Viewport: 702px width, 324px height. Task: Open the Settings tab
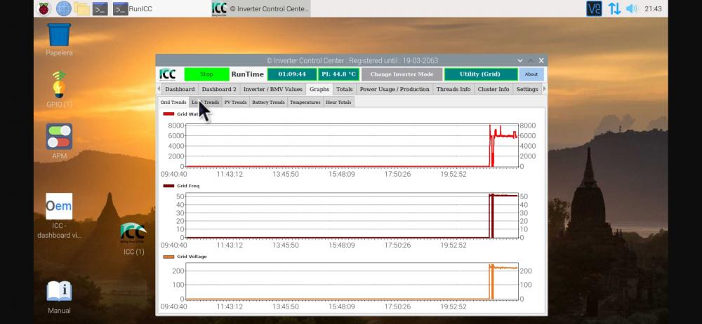coord(527,89)
